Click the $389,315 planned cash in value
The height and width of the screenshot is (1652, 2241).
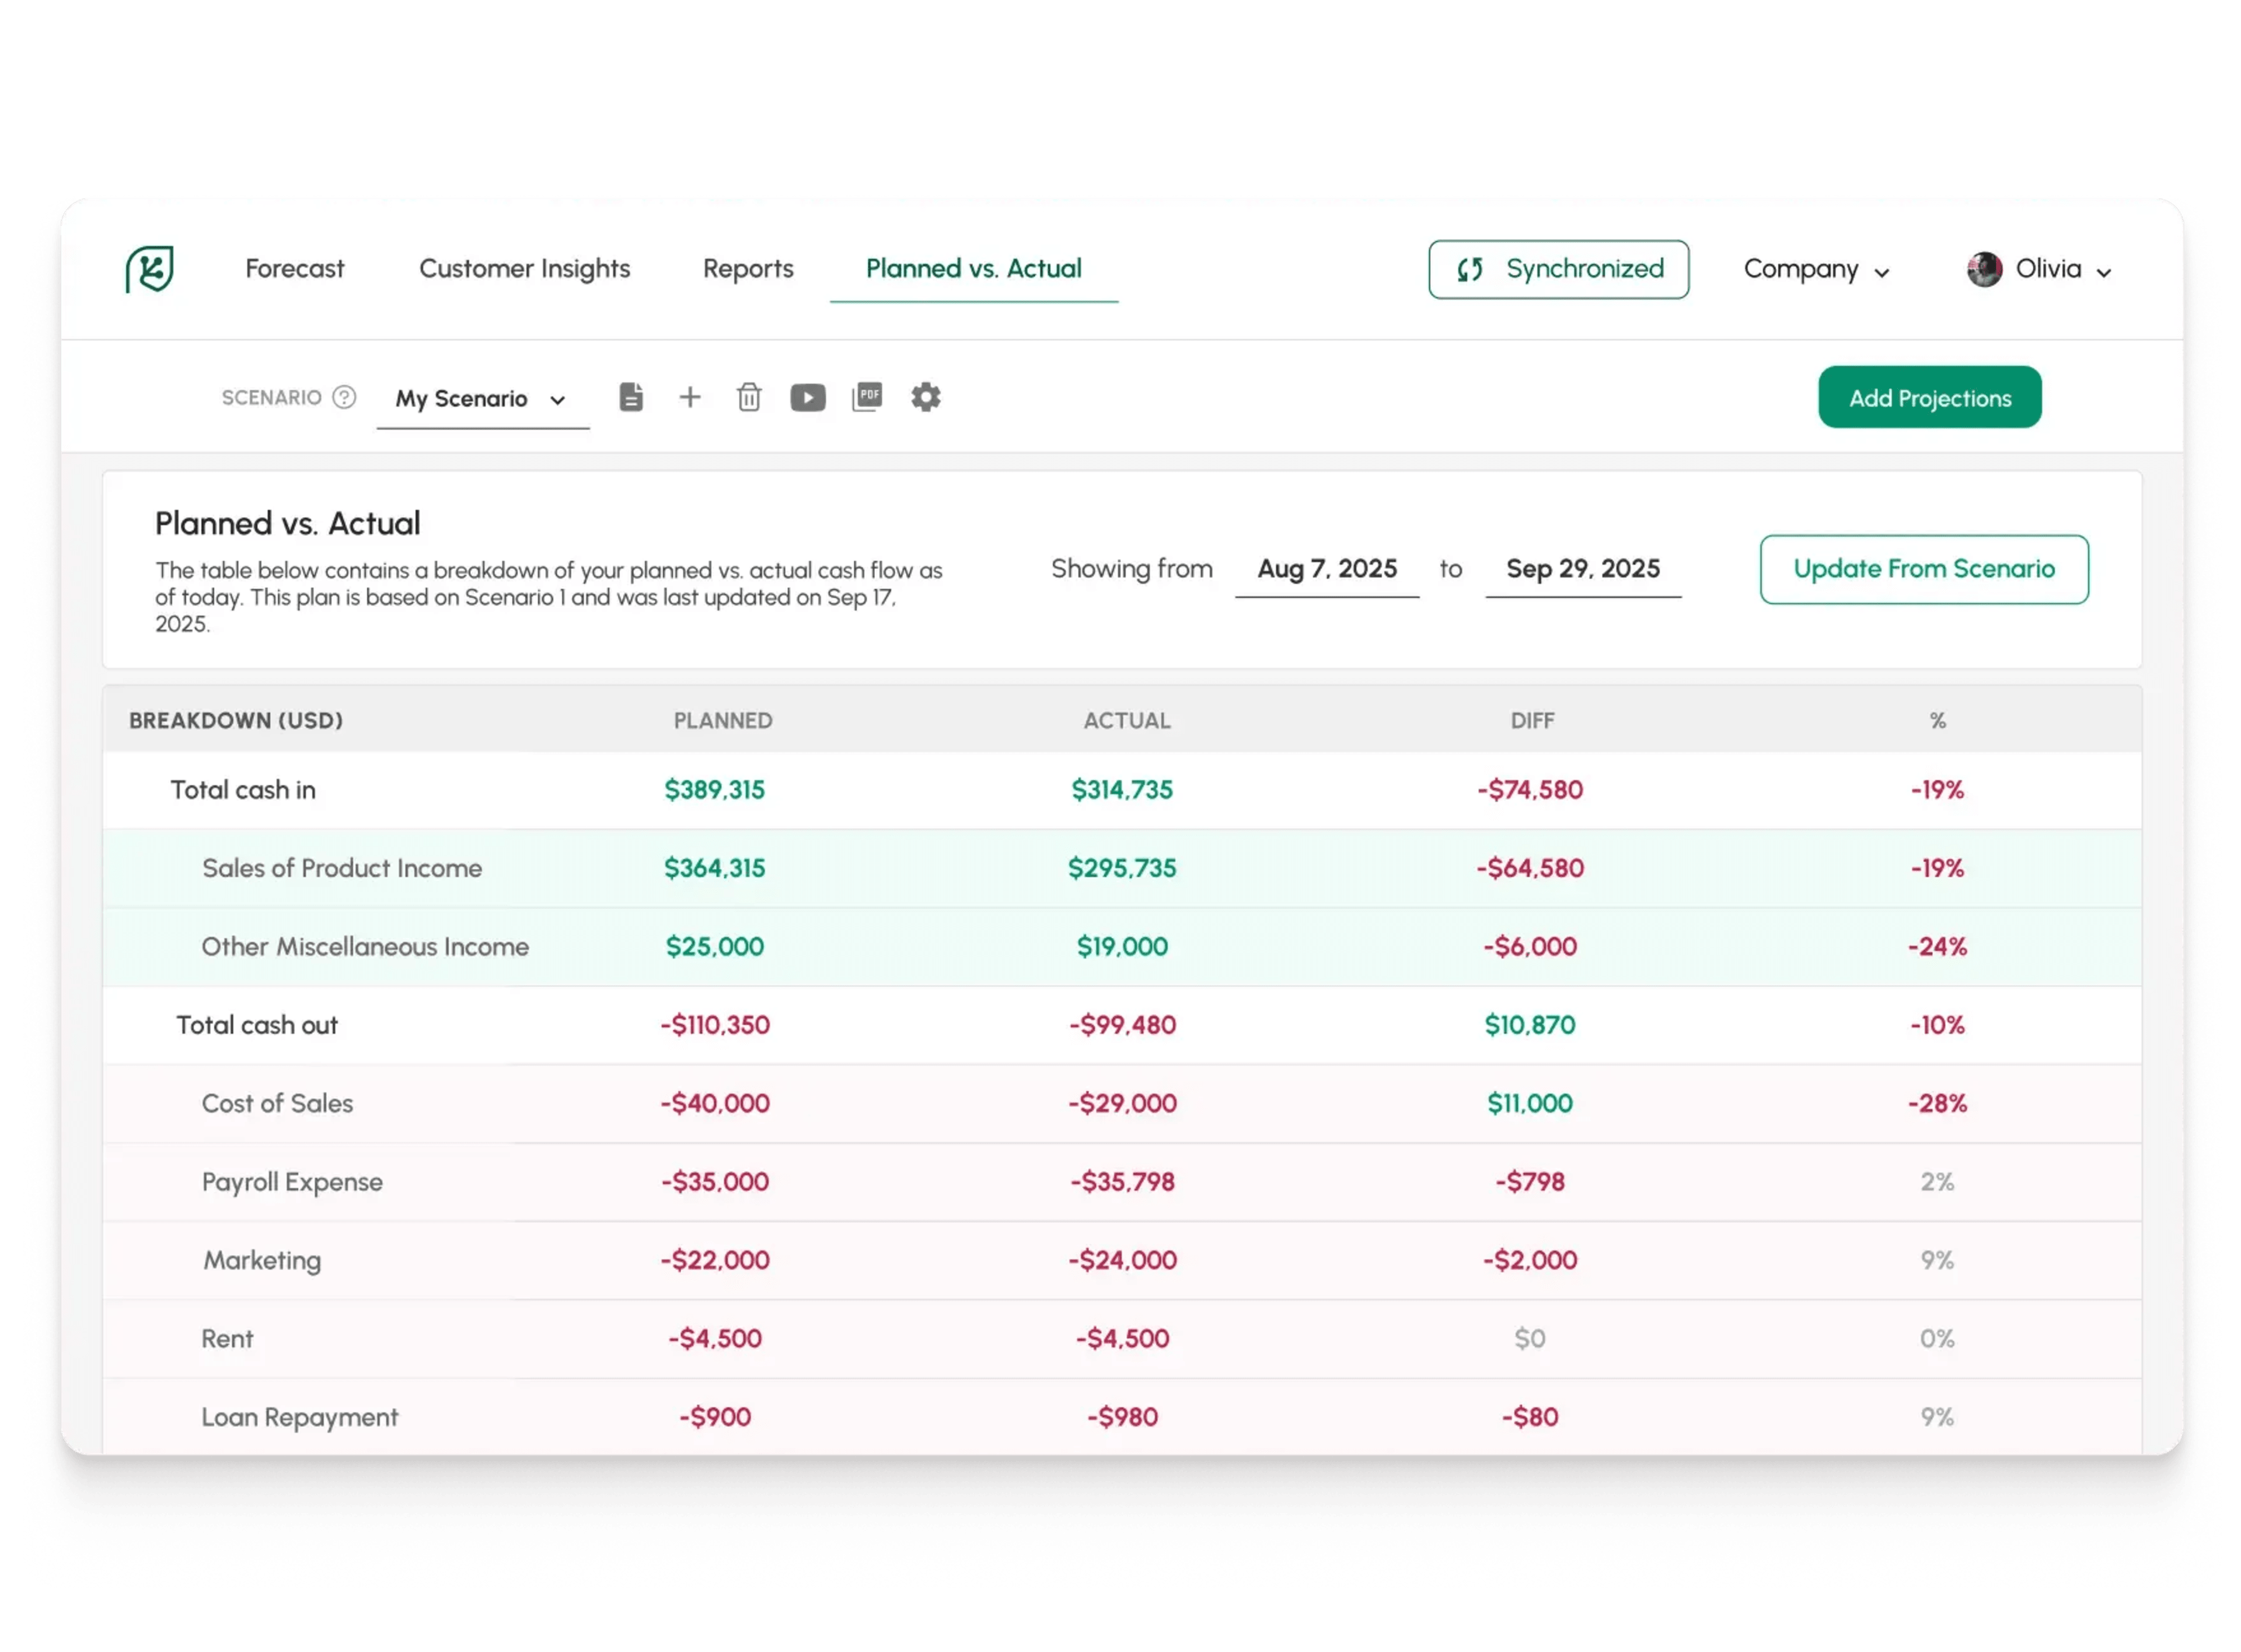tap(714, 790)
